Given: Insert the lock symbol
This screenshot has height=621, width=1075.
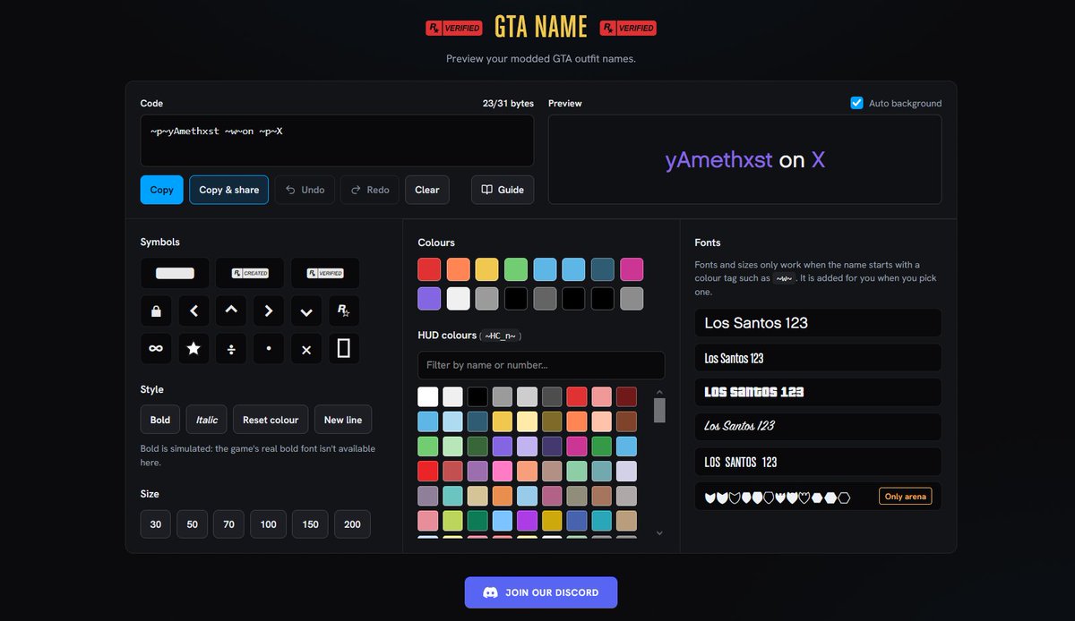Looking at the screenshot, I should coord(156,310).
